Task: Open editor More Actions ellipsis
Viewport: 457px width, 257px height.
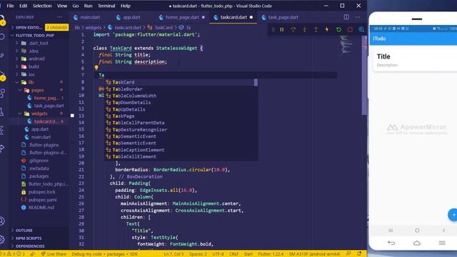Action: pyautogui.click(x=358, y=17)
